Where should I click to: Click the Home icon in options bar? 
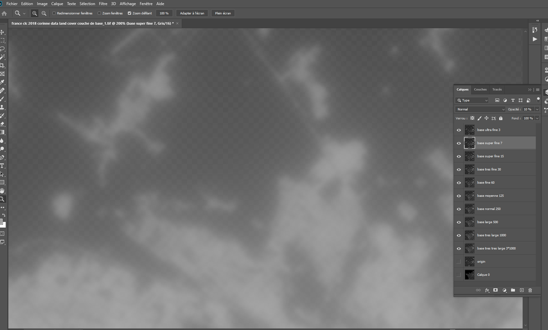click(4, 13)
